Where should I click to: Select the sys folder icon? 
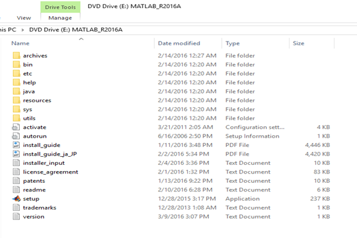[x=16, y=109]
